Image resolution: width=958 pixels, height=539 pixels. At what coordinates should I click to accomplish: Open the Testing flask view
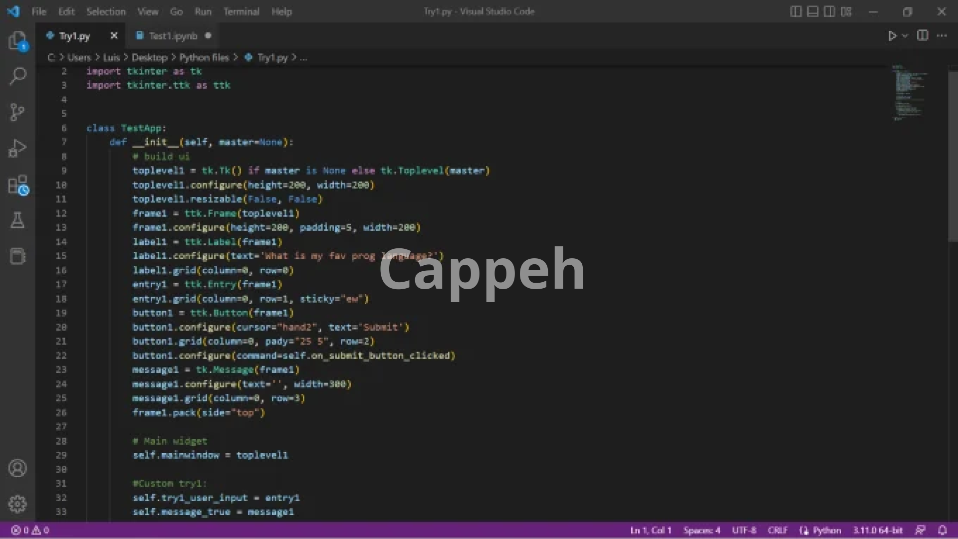[17, 220]
